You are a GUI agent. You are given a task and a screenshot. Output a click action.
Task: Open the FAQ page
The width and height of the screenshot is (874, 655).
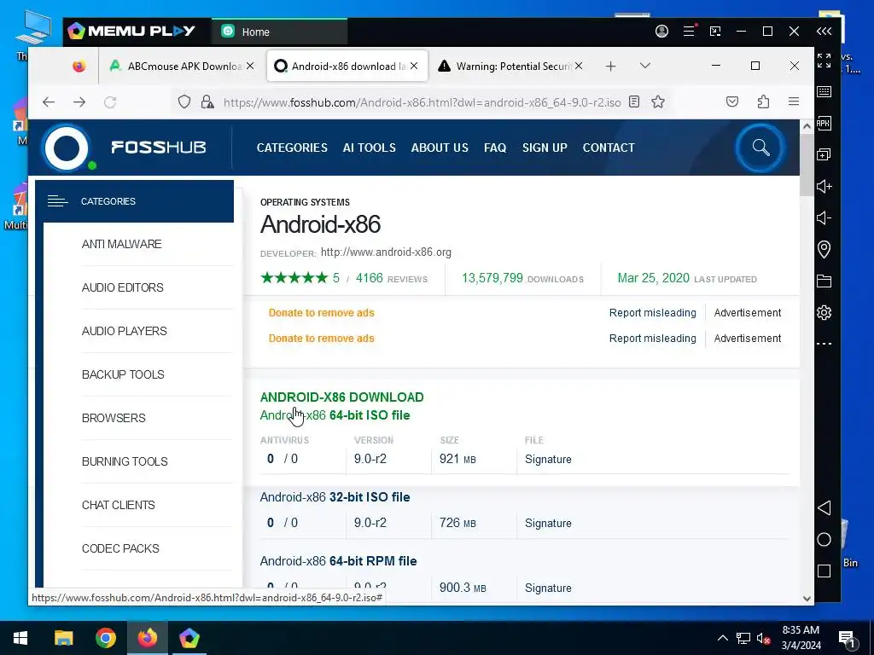(x=495, y=148)
